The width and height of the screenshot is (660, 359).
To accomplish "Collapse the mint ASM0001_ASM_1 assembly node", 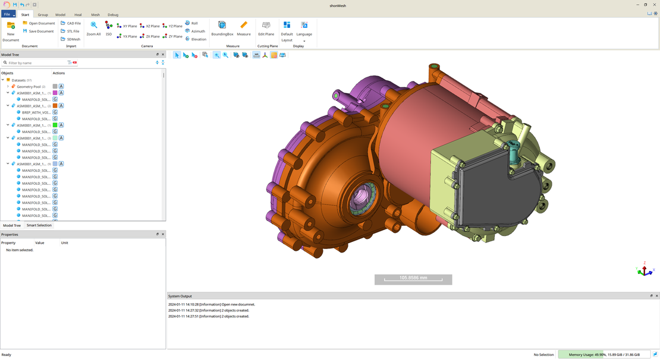I will pyautogui.click(x=8, y=138).
